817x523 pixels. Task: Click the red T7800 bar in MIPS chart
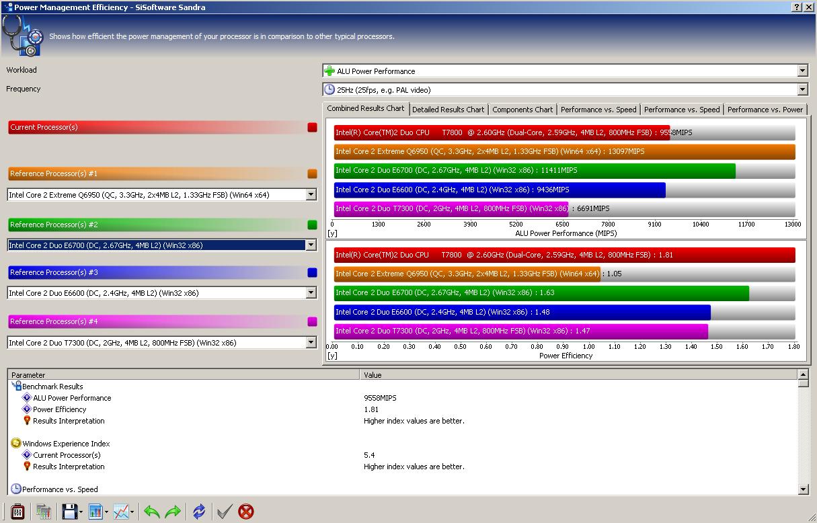click(x=502, y=132)
